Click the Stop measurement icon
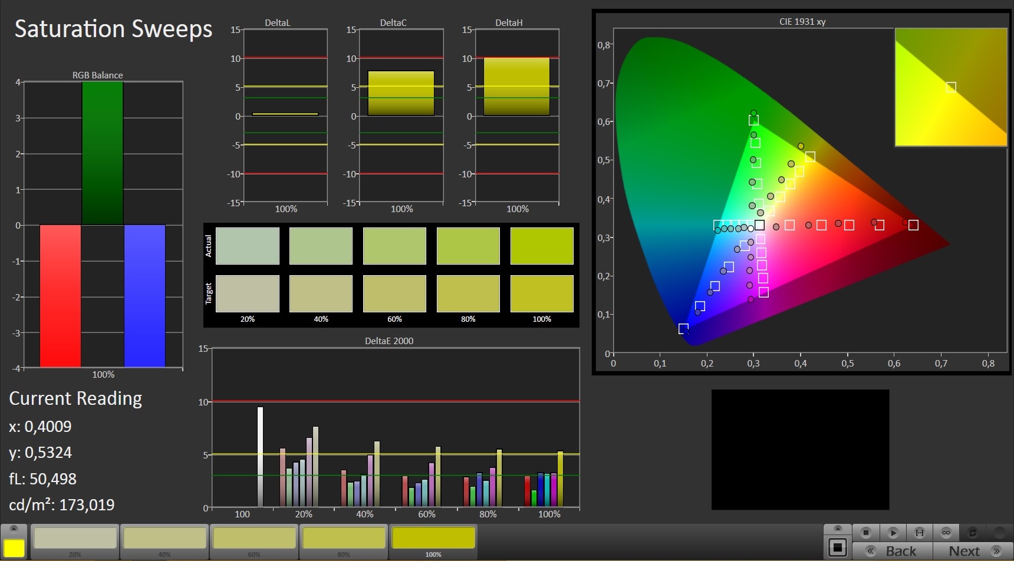Screen dimensions: 1014x561 865,533
